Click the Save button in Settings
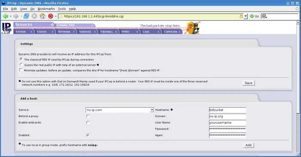The width and height of the screenshot is (301, 157). [x=249, y=83]
